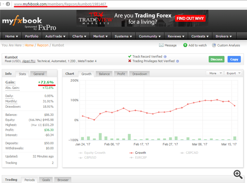The image size is (247, 183).
Task: Click the Updated 32 Minutes ago text
Action: click(43, 156)
